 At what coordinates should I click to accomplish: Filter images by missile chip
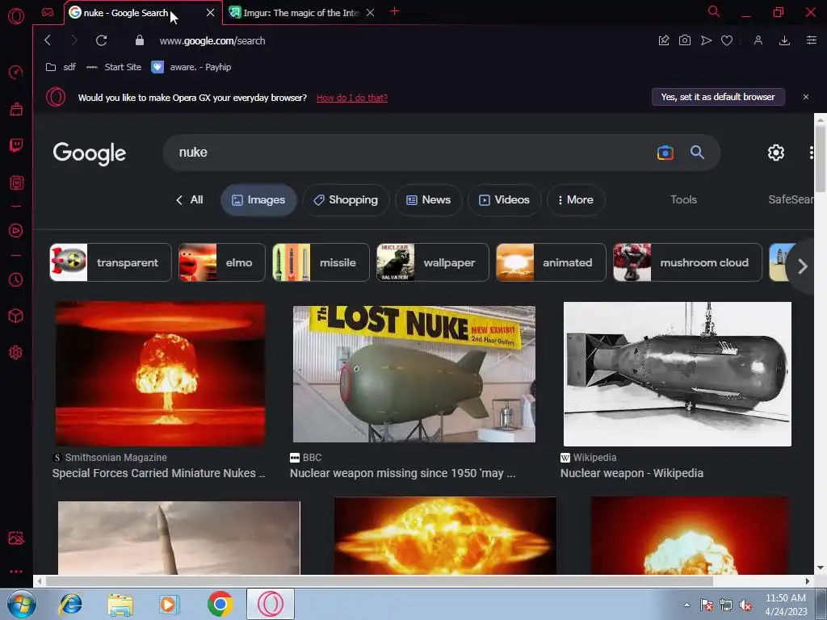tap(321, 262)
